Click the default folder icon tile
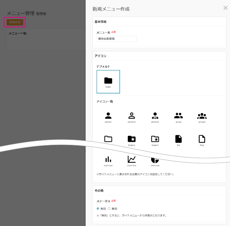The height and width of the screenshot is (226, 230). click(x=108, y=82)
